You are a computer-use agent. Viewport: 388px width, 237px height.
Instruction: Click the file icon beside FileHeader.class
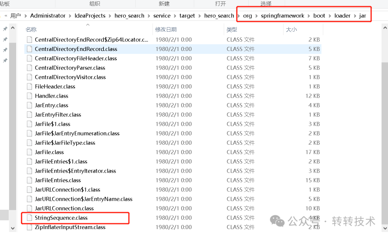click(29, 87)
